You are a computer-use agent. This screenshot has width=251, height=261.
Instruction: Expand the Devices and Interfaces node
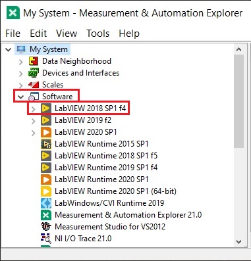click(21, 74)
